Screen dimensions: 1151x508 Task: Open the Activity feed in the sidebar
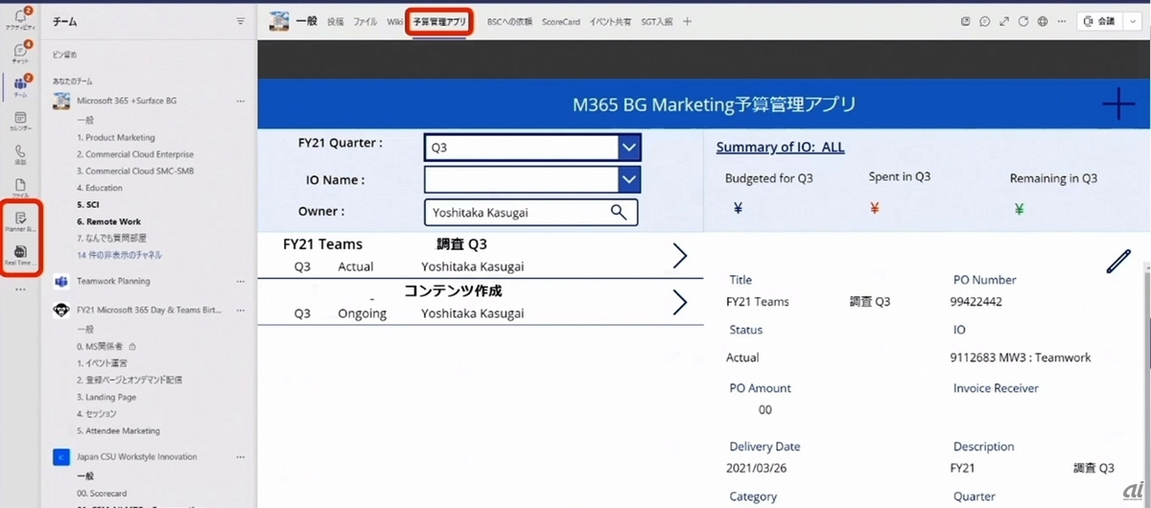[20, 18]
